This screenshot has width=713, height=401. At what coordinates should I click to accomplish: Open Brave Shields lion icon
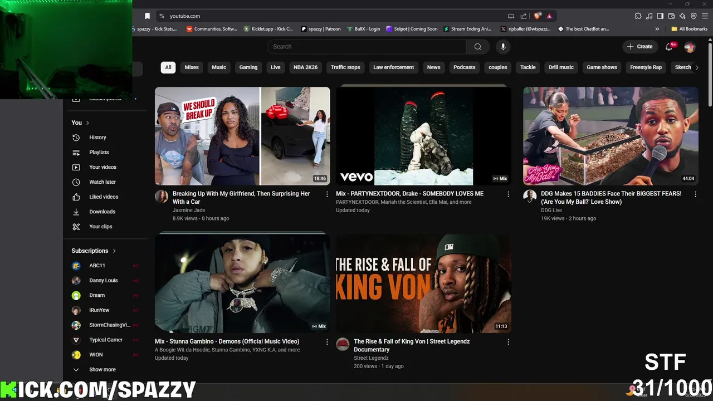(x=538, y=16)
